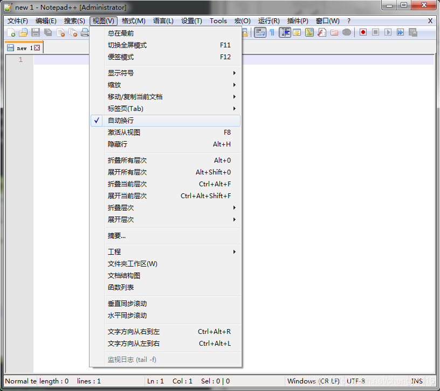The height and width of the screenshot is (391, 440).
Task: Toggle the Show Indent Guide toolbar icon
Action: click(285, 32)
